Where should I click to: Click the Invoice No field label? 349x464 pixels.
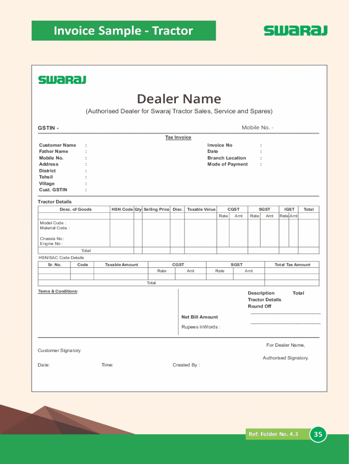pyautogui.click(x=220, y=145)
